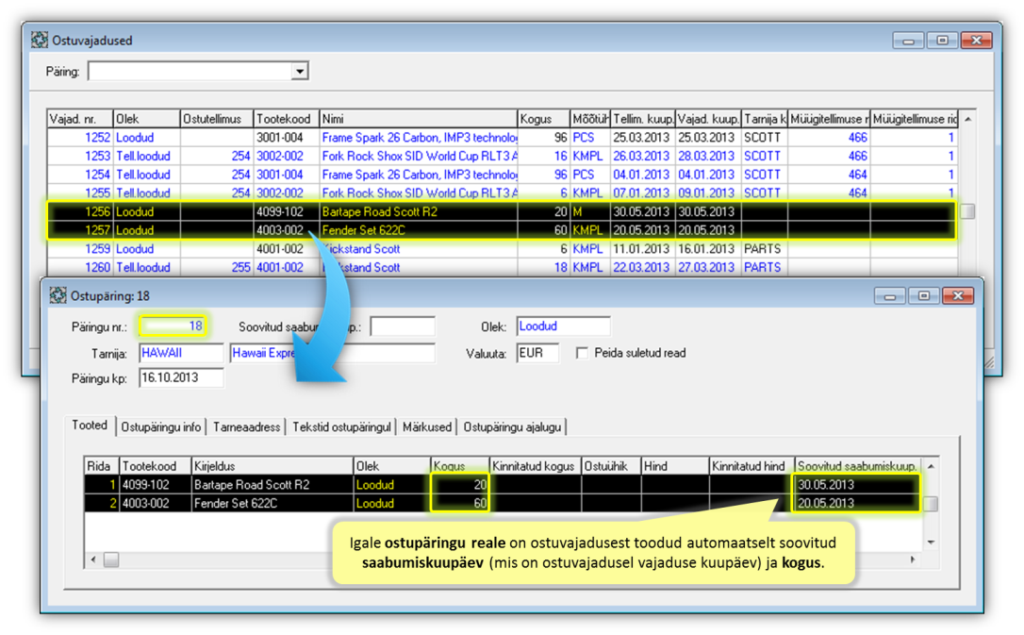Show the Ostupäringu ajalugu tab
Image resolution: width=1024 pixels, height=635 pixels.
tap(512, 426)
